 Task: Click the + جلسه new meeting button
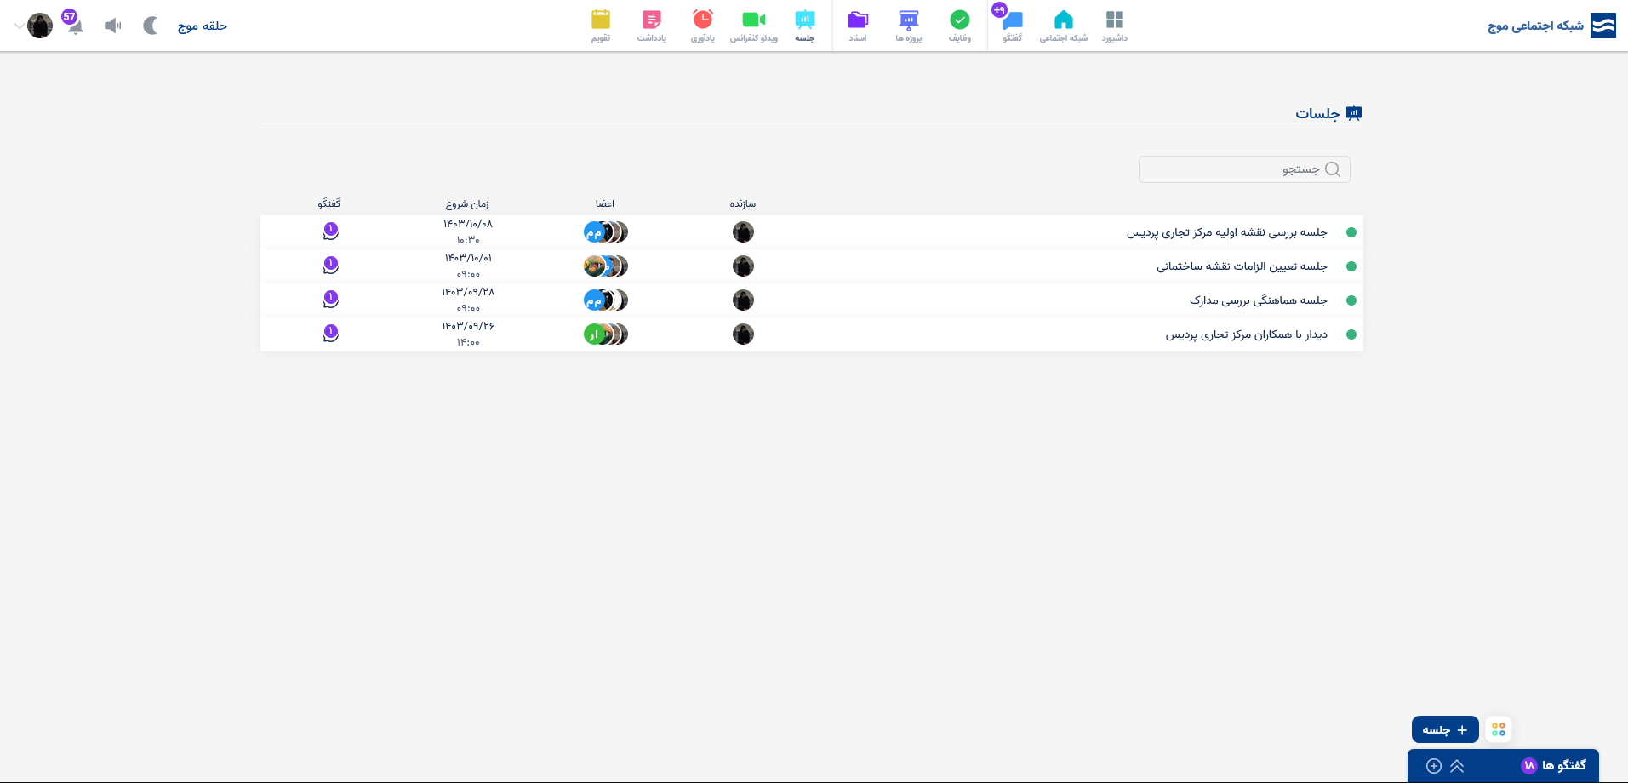pos(1445,729)
